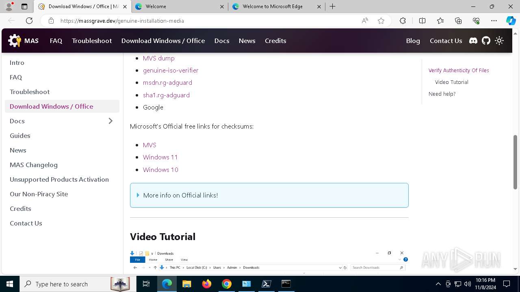Close the Download Windows / Office tab
Screen dimensions: 520x292
click(125, 6)
